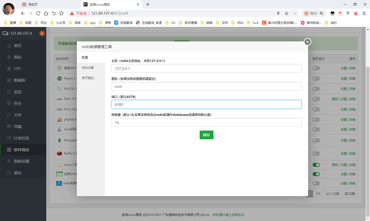370x221 pixels.
Task: Click the Sogou search magnifier icon
Action: click(x=321, y=13)
